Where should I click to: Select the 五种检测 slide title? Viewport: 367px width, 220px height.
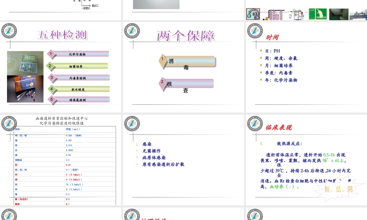coord(62,35)
